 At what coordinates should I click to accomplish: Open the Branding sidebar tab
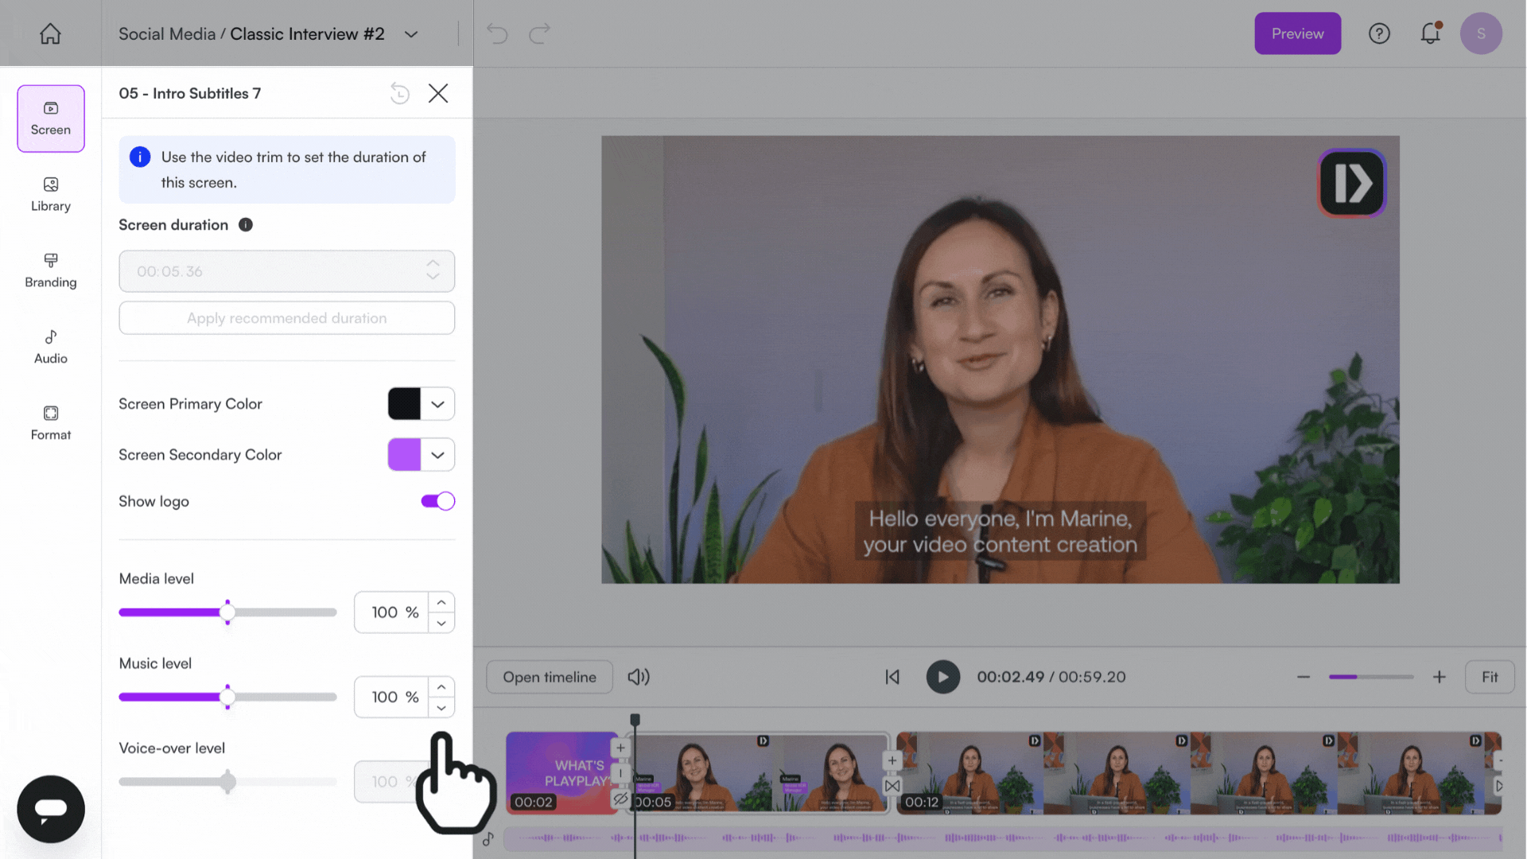tap(51, 271)
